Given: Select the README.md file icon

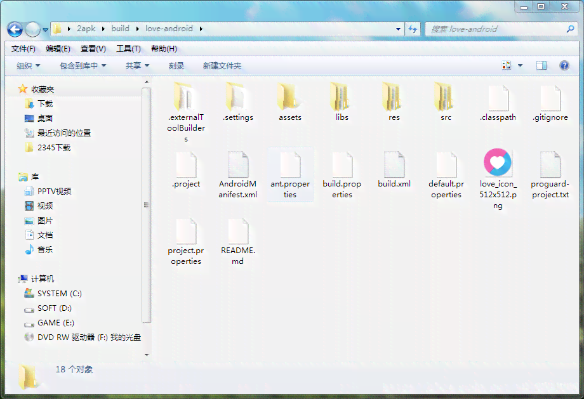Looking at the screenshot, I should 237,231.
